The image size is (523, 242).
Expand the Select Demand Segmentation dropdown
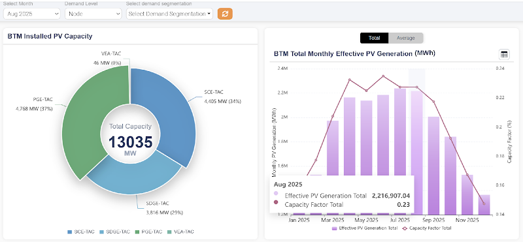point(169,14)
